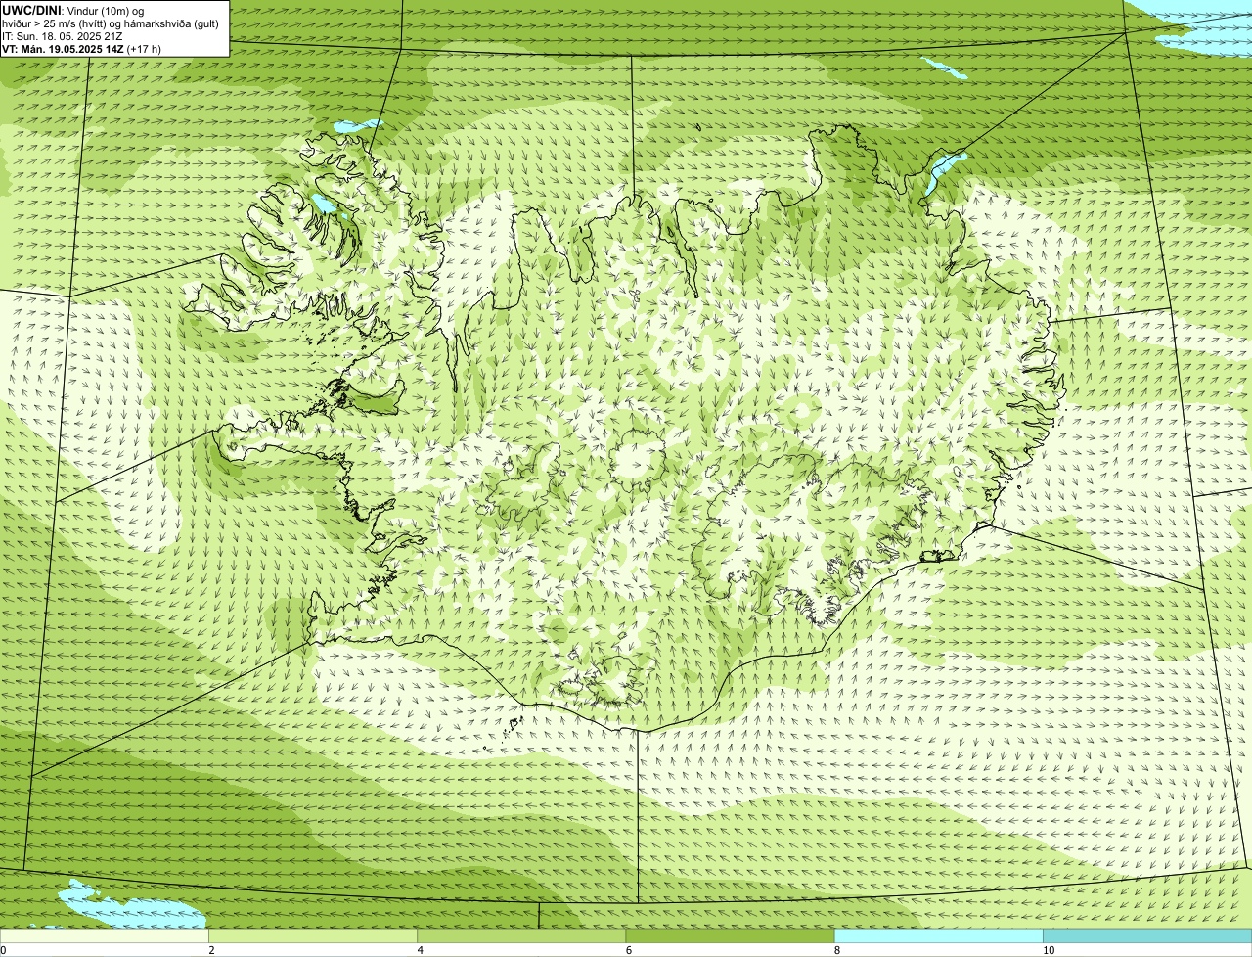This screenshot has height=957, width=1252.
Task: Click the pale 0–2 m/s legend swatch
Action: (104, 935)
